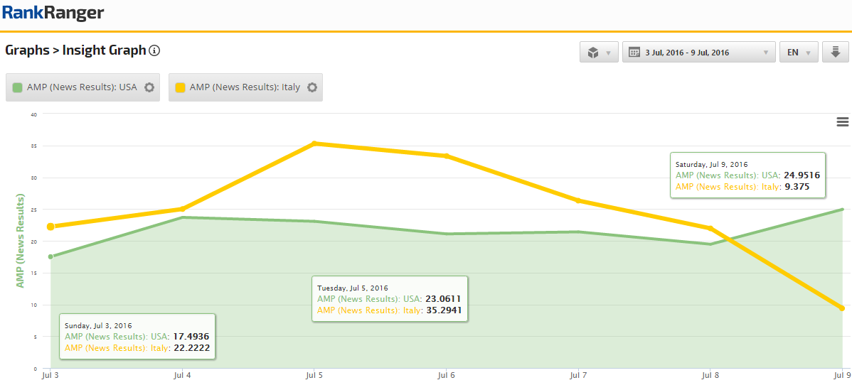Toggle the AMP (News Results): Italy series
The height and width of the screenshot is (385, 852).
point(244,87)
